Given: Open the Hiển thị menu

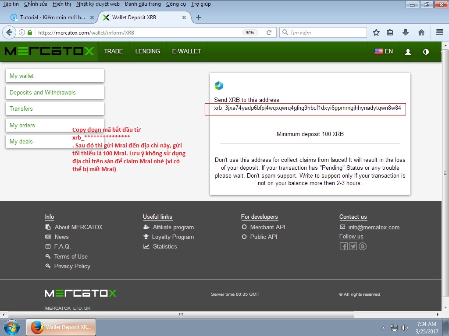Looking at the screenshot, I should coord(62,4).
